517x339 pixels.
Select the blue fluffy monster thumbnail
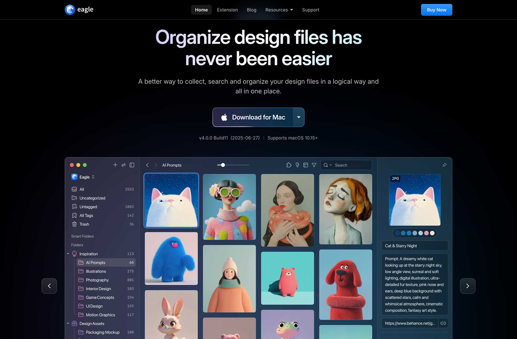point(171,259)
